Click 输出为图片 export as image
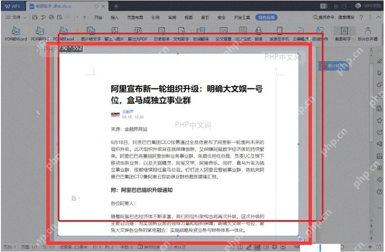 pos(114,34)
